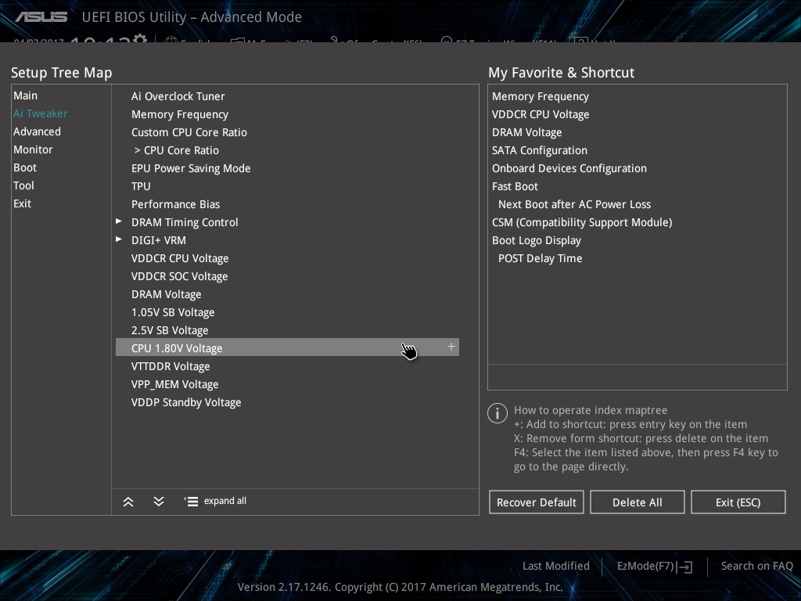Click the Recover Default button

(537, 502)
